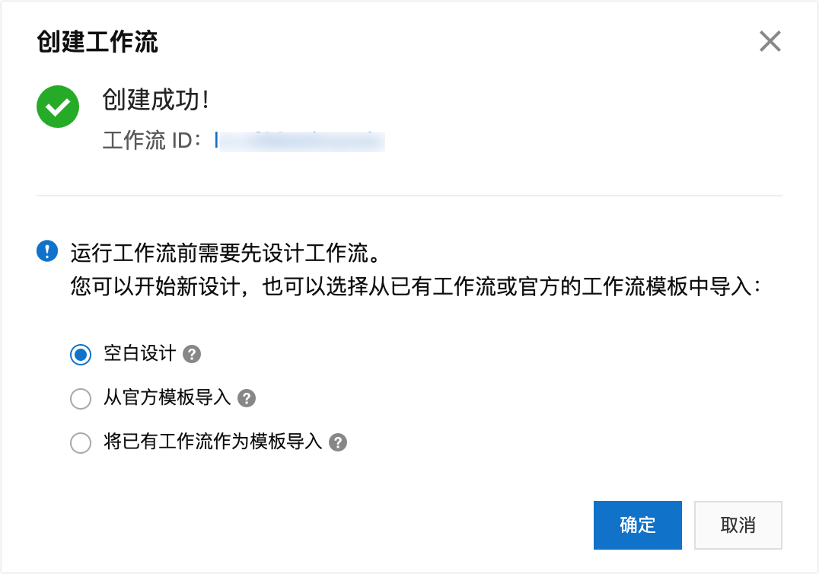The image size is (819, 574).
Task: Click the green success checkmark icon
Action: click(x=58, y=107)
